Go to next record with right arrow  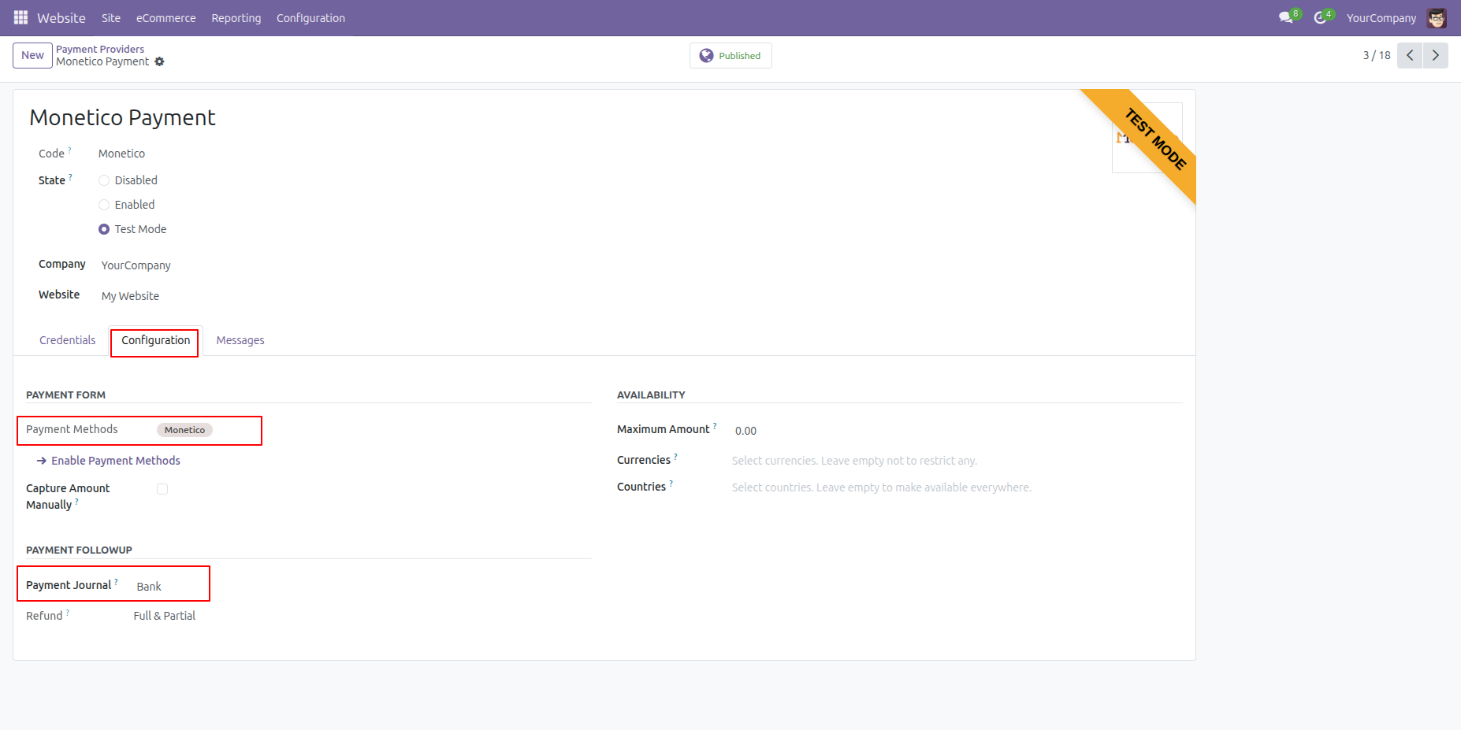tap(1435, 55)
